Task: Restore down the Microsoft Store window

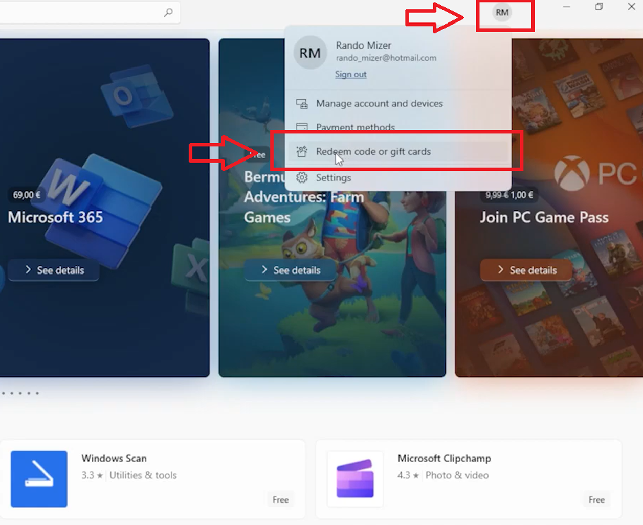Action: (599, 7)
